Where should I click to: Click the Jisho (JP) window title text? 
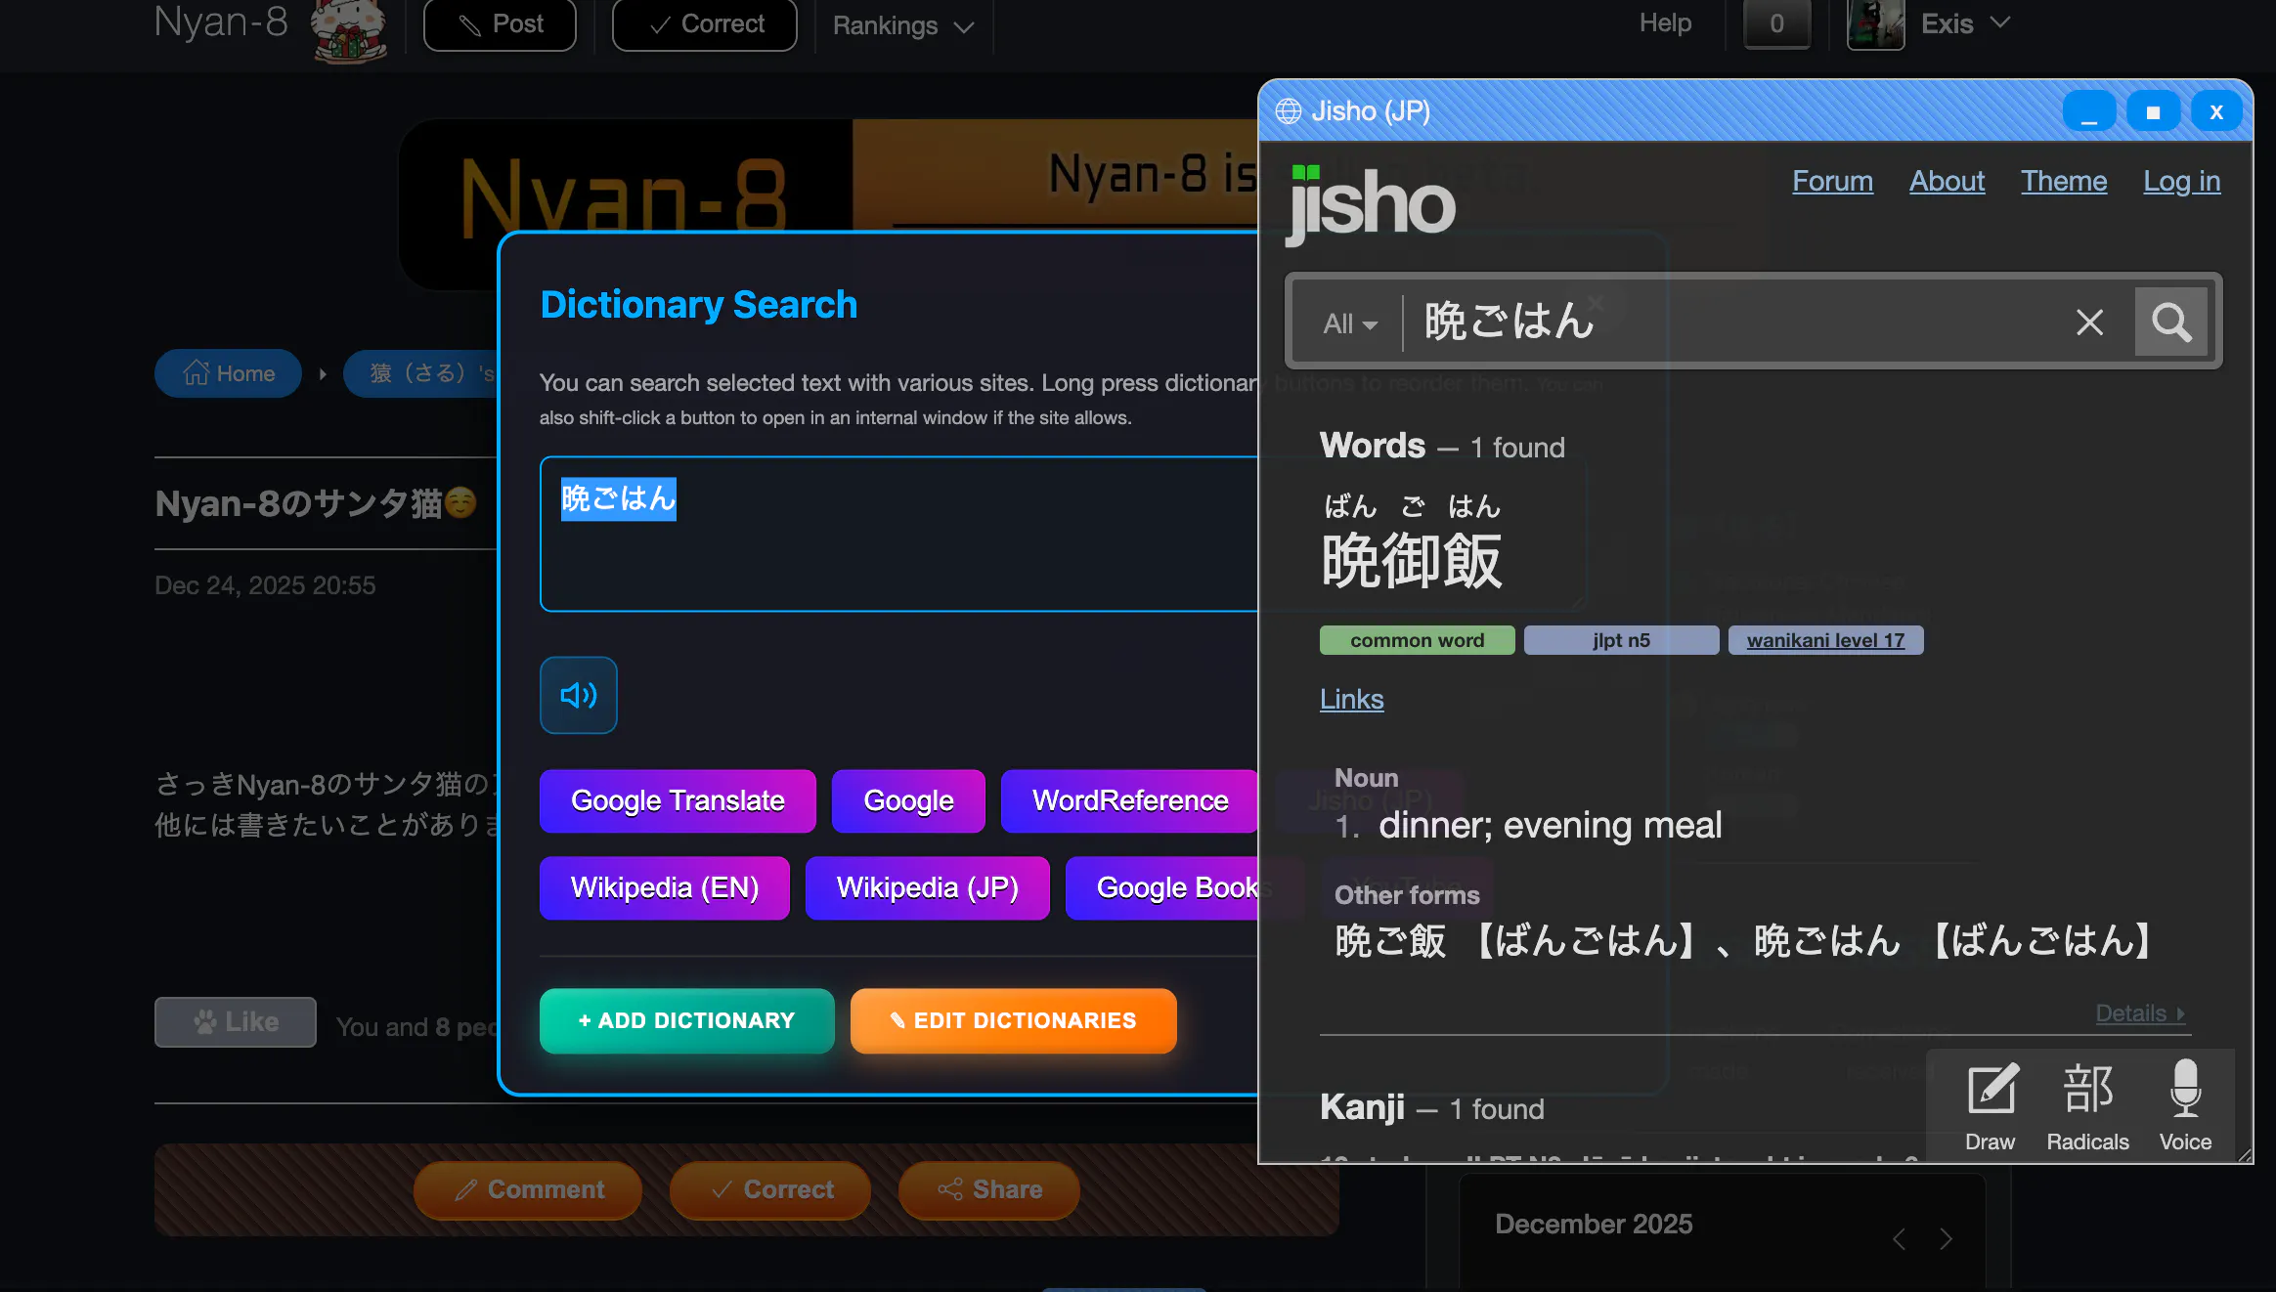(1371, 111)
